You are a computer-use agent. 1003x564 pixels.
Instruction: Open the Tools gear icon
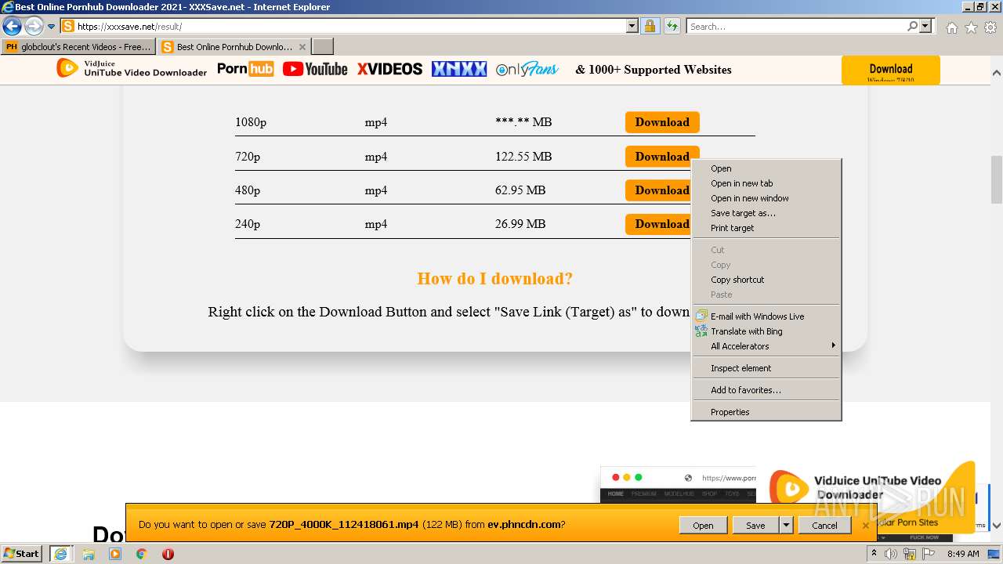point(990,27)
